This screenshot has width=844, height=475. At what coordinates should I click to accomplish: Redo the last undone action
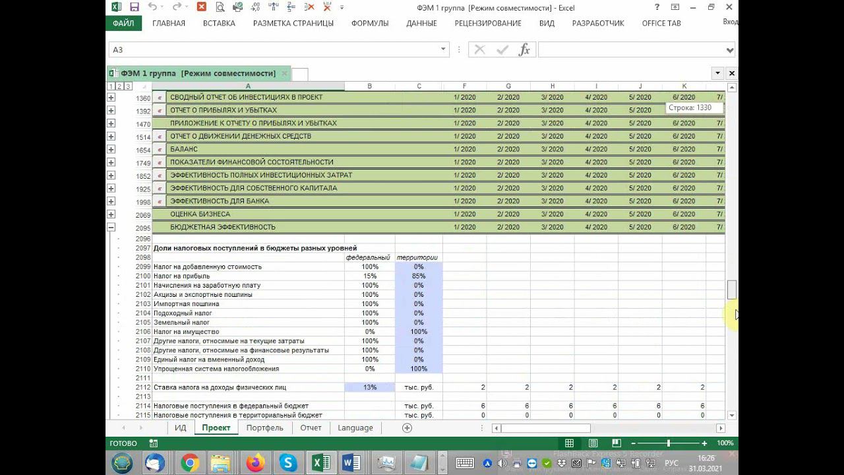tap(177, 7)
